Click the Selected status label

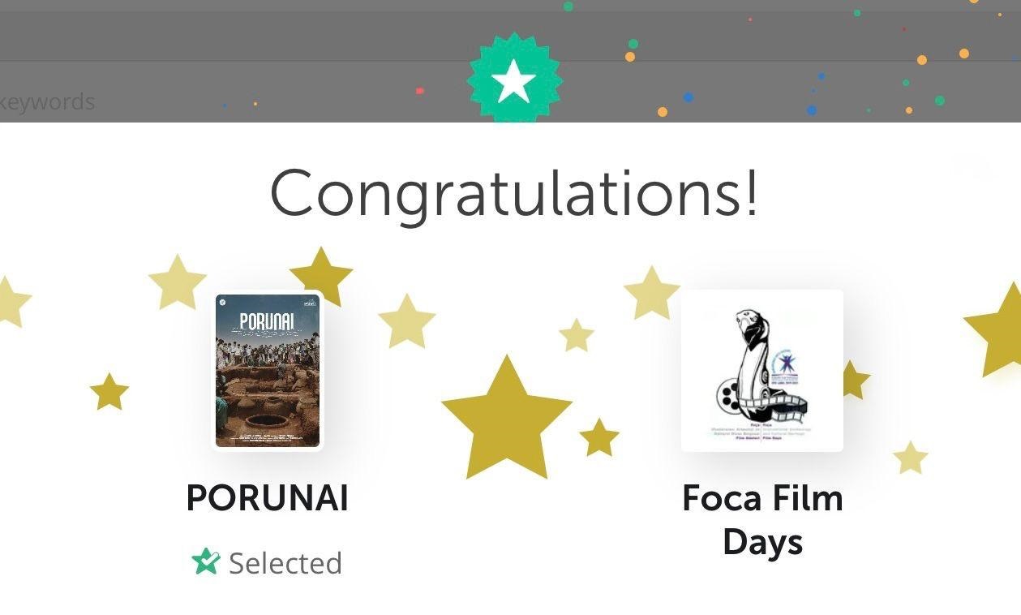pos(285,563)
